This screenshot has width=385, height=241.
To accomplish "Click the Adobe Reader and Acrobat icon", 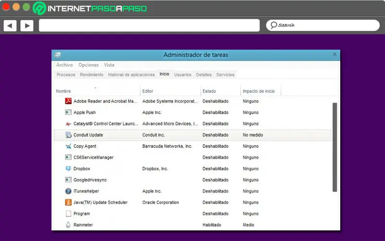I will point(68,101).
